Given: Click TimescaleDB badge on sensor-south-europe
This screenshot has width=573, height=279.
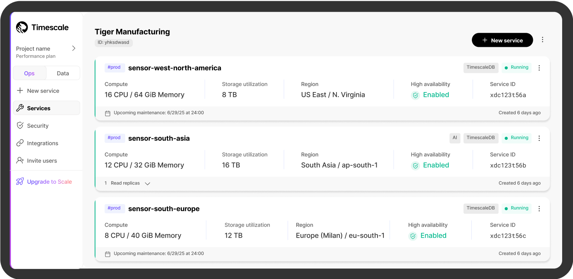Looking at the screenshot, I should coord(481,209).
